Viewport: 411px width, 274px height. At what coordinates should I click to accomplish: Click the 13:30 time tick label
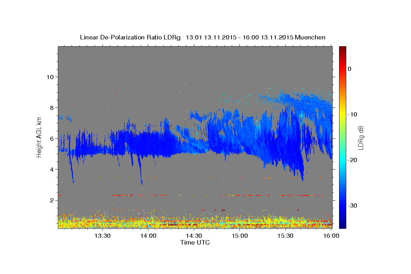pos(102,236)
